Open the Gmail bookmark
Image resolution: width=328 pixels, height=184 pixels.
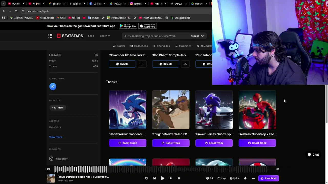[x=61, y=18]
